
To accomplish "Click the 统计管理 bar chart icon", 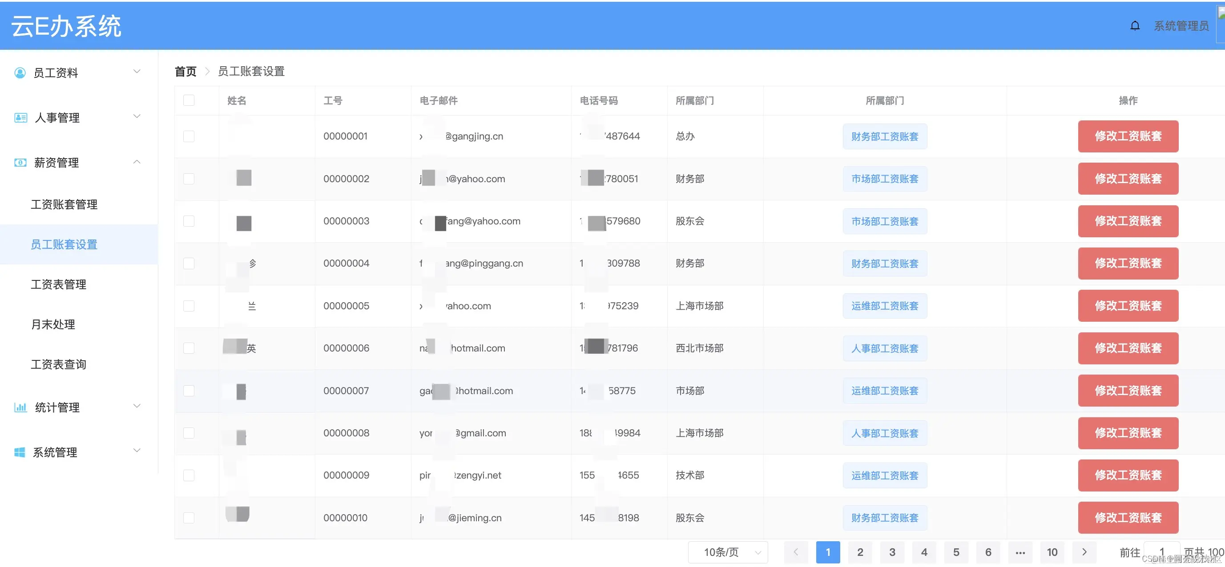I will [x=20, y=407].
